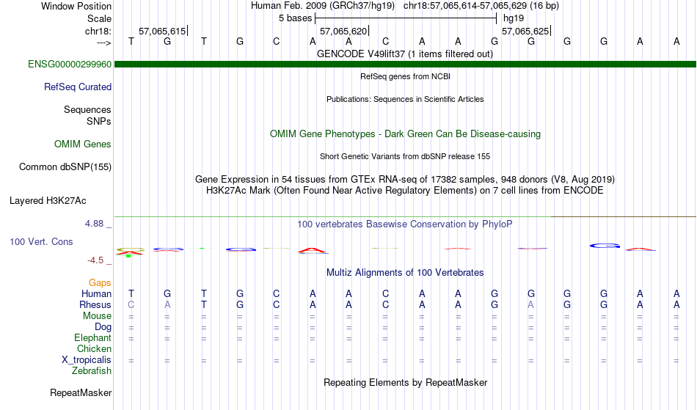Click the 4.88 PhyloP upper limit
This screenshot has height=410, width=697.
(94, 224)
